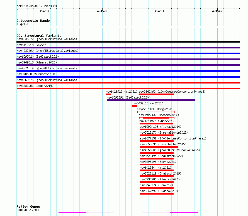Viewport: 248px width, 216px height.
Task: Open dgv1599n106 (Alsmadi2014) label
Action: click(161, 127)
